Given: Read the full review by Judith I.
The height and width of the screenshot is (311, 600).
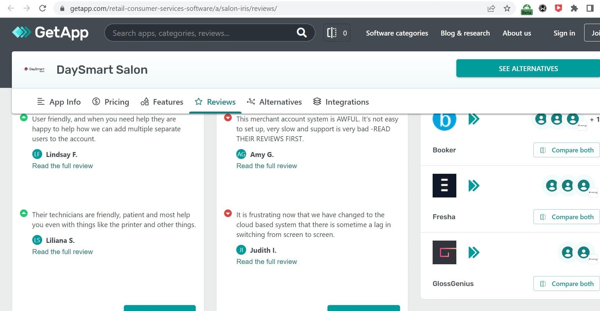Looking at the screenshot, I should click(x=267, y=262).
